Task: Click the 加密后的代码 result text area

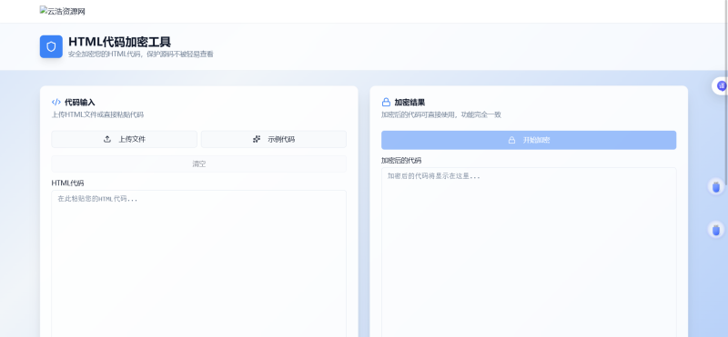Action: pyautogui.click(x=529, y=253)
